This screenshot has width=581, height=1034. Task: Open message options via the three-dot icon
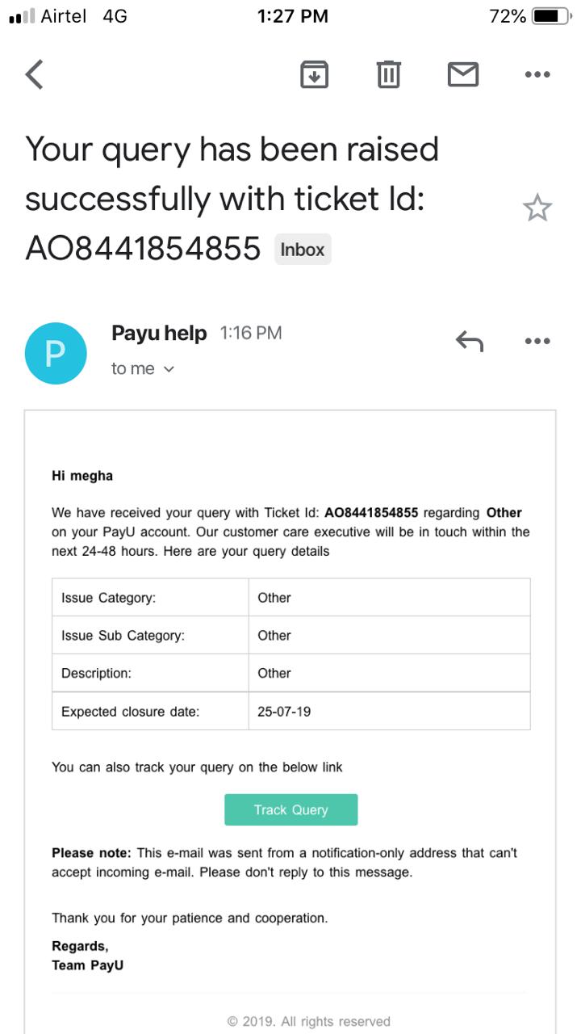coord(537,341)
